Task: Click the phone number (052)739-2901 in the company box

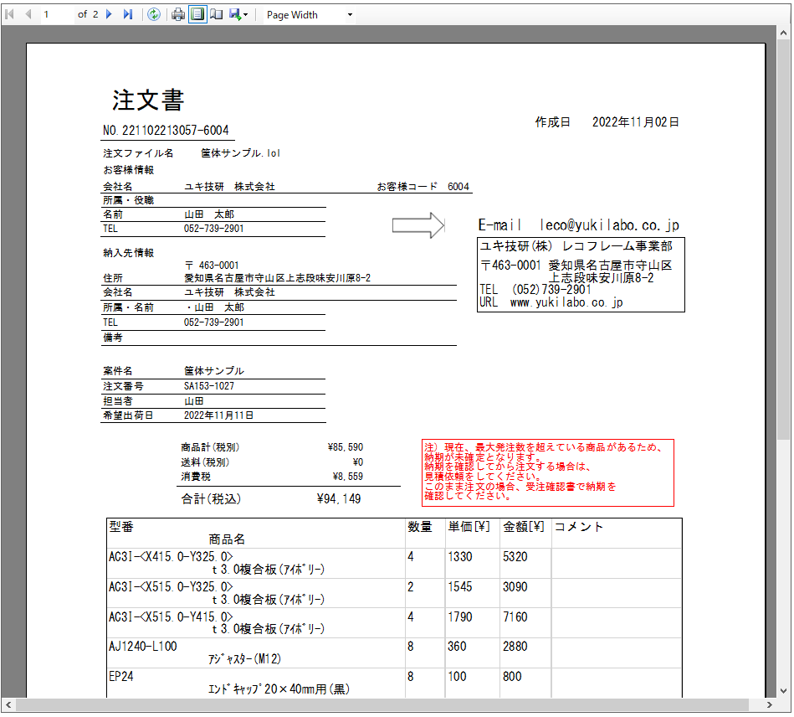Action: click(551, 290)
